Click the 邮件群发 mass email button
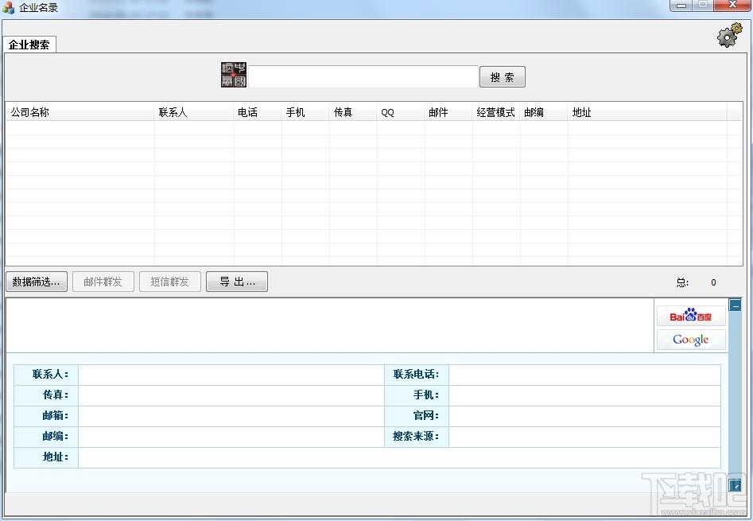This screenshot has height=521, width=753. click(x=103, y=281)
